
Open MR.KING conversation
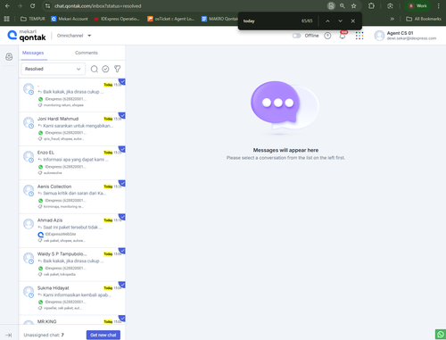[x=72, y=320]
